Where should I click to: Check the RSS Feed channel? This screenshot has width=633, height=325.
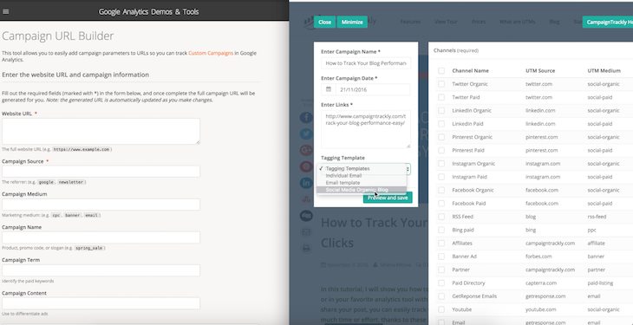[441, 217]
